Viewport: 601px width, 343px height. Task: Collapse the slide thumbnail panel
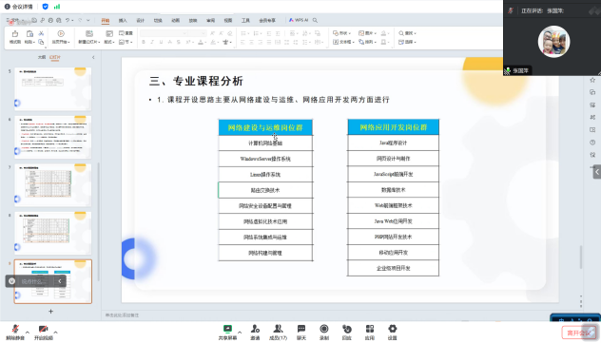click(x=93, y=57)
